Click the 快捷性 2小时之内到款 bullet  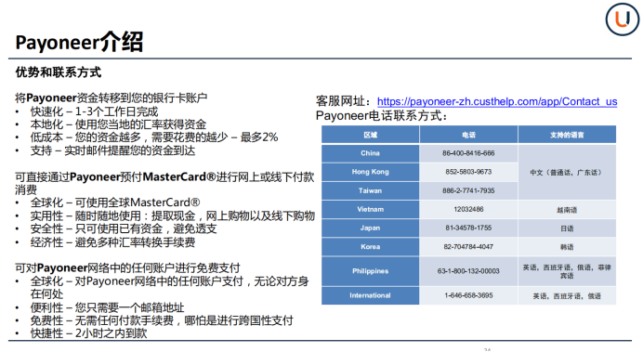click(88, 333)
